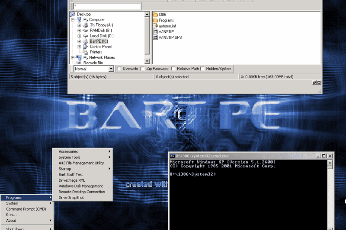Choose Command Prompt (CMD) in start menu
Viewport: 346px width, 230px height.
click(x=27, y=209)
